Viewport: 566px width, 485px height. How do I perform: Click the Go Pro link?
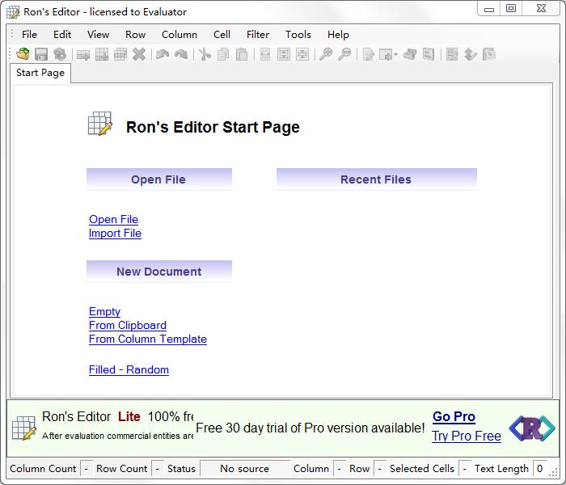pyautogui.click(x=454, y=416)
